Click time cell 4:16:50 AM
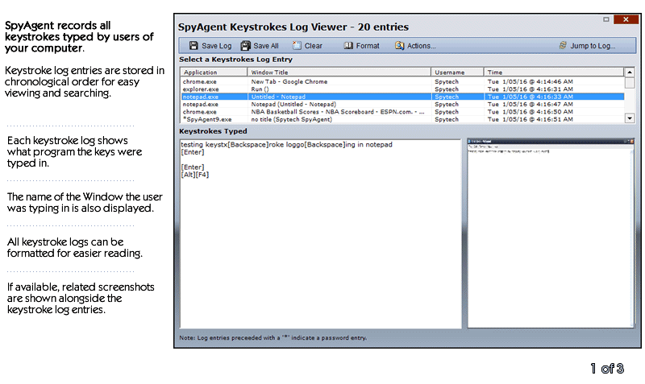The image size is (645, 384). coord(531,112)
